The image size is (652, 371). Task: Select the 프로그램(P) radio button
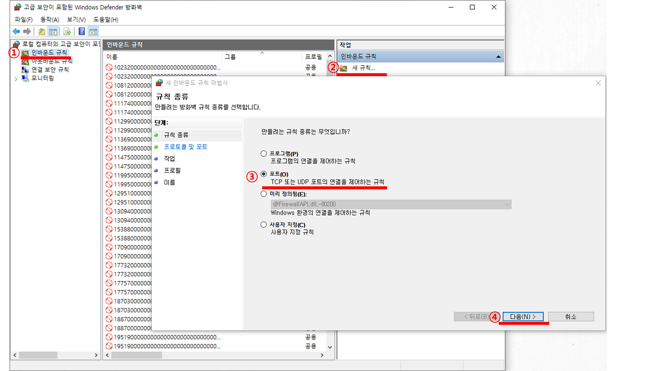264,154
